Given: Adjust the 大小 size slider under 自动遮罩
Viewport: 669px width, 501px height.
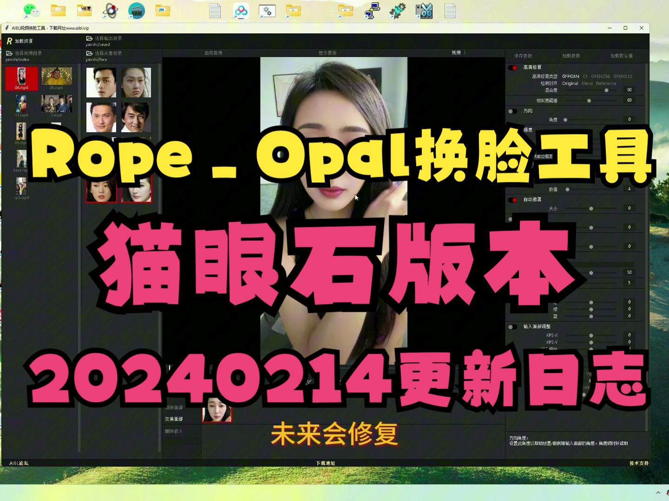Looking at the screenshot, I should [x=591, y=209].
